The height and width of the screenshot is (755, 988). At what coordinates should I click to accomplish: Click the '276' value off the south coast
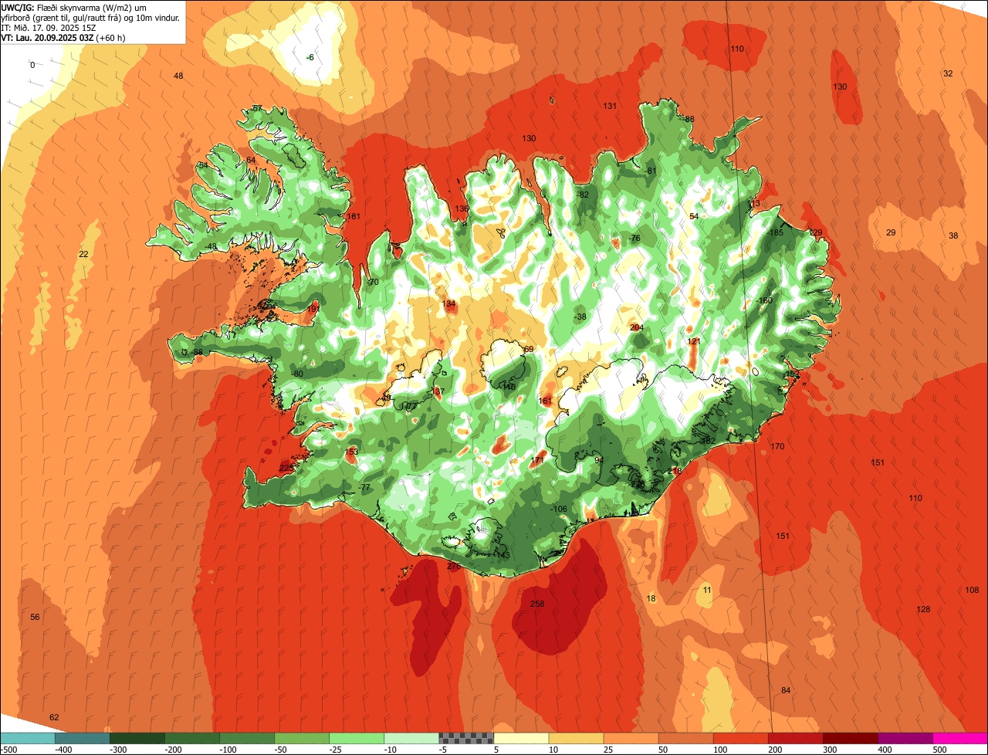[454, 567]
